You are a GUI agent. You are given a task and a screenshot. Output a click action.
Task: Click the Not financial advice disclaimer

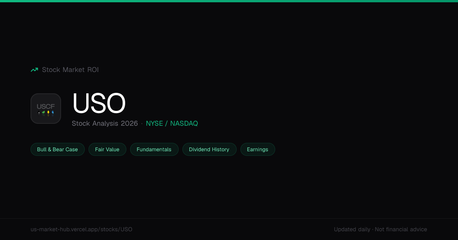click(401, 229)
